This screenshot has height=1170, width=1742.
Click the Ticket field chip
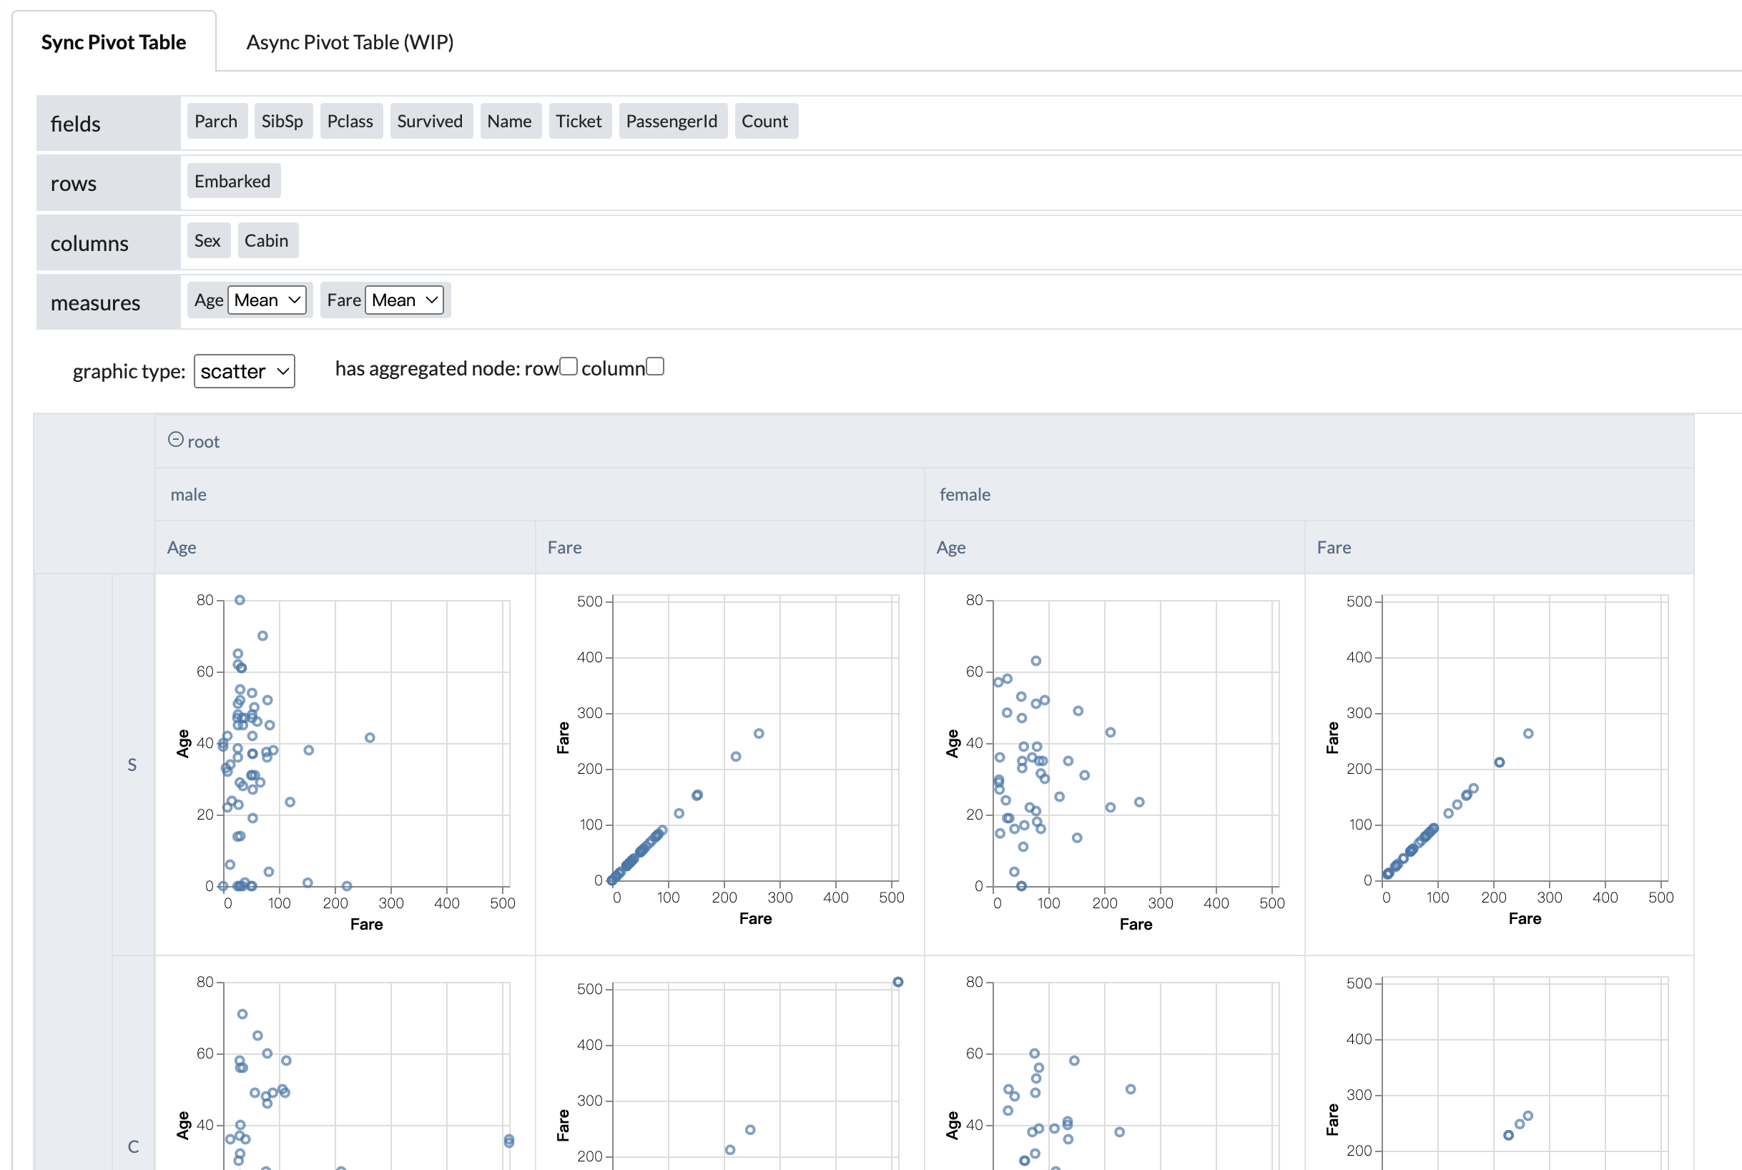pos(579,121)
